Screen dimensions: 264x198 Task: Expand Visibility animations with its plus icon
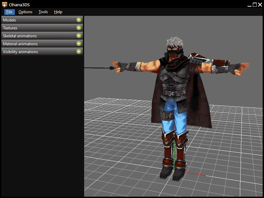pos(79,51)
